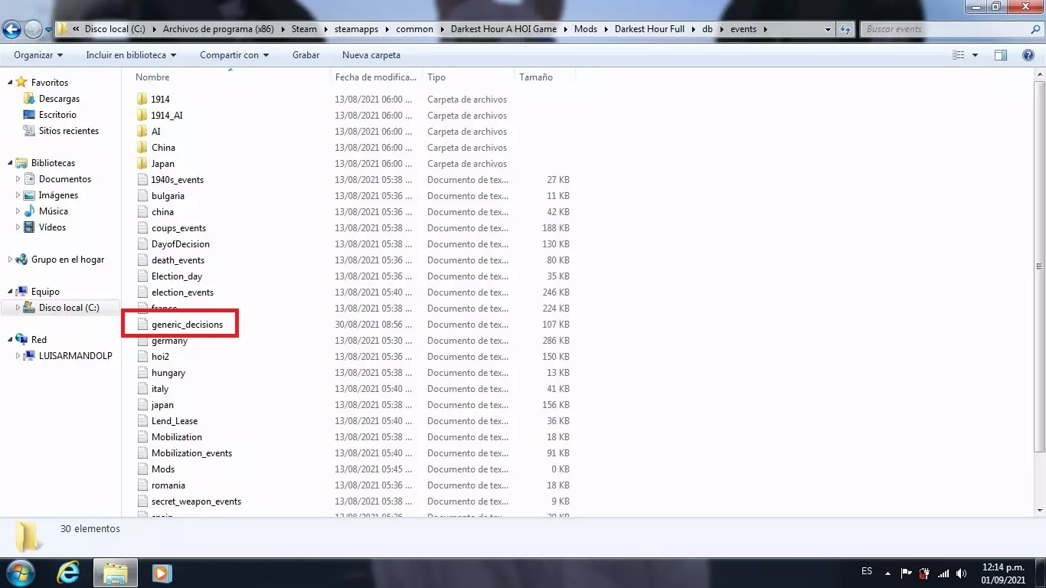Collapse the Favoritos tree group

coord(10,83)
